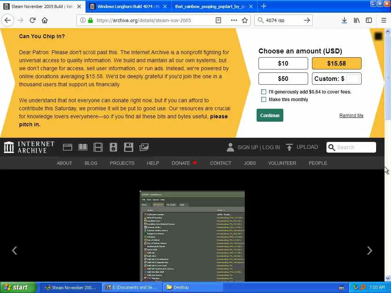Click the UPLOAD link

coord(307,147)
